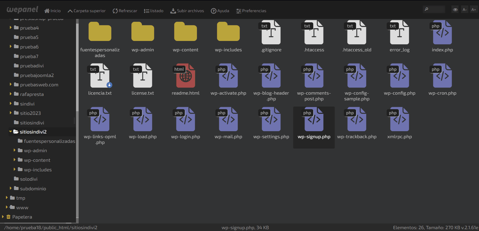Click the Papelera trash icon in sidebar
The height and width of the screenshot is (231, 479).
tap(8, 217)
